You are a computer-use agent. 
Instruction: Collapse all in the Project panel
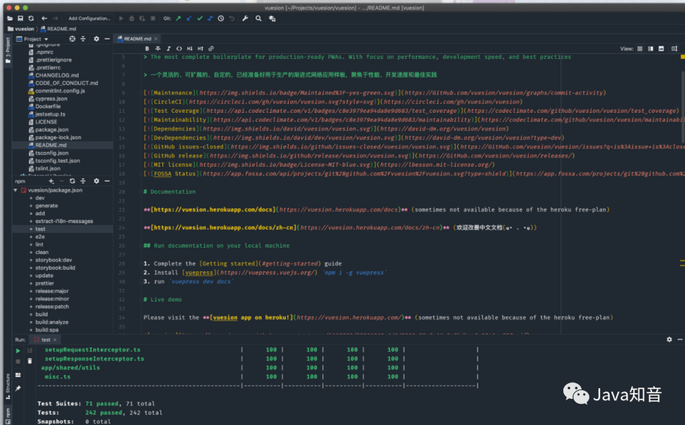point(83,39)
